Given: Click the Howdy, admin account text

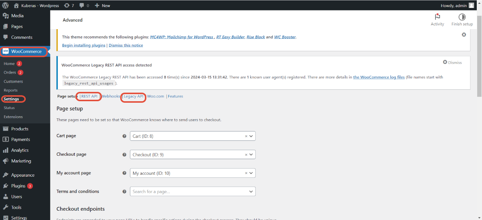Looking at the screenshot, I should (454, 6).
